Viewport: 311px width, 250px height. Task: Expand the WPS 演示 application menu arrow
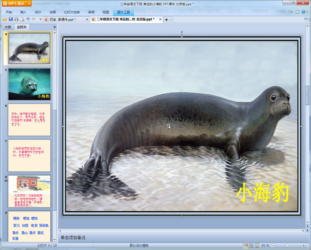[29, 3]
